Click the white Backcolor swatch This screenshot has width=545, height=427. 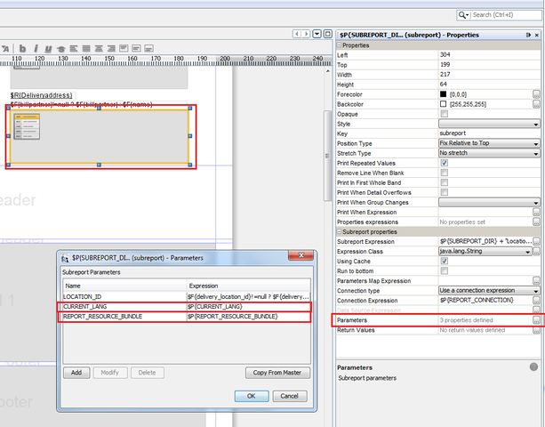(444, 104)
